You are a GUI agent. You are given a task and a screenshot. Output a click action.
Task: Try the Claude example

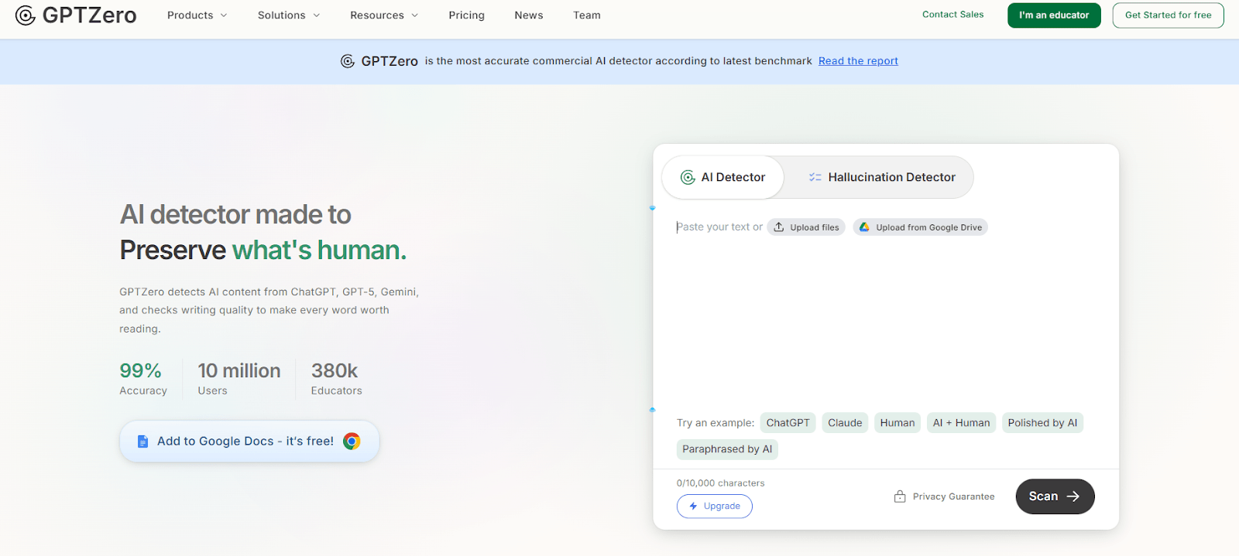click(845, 423)
